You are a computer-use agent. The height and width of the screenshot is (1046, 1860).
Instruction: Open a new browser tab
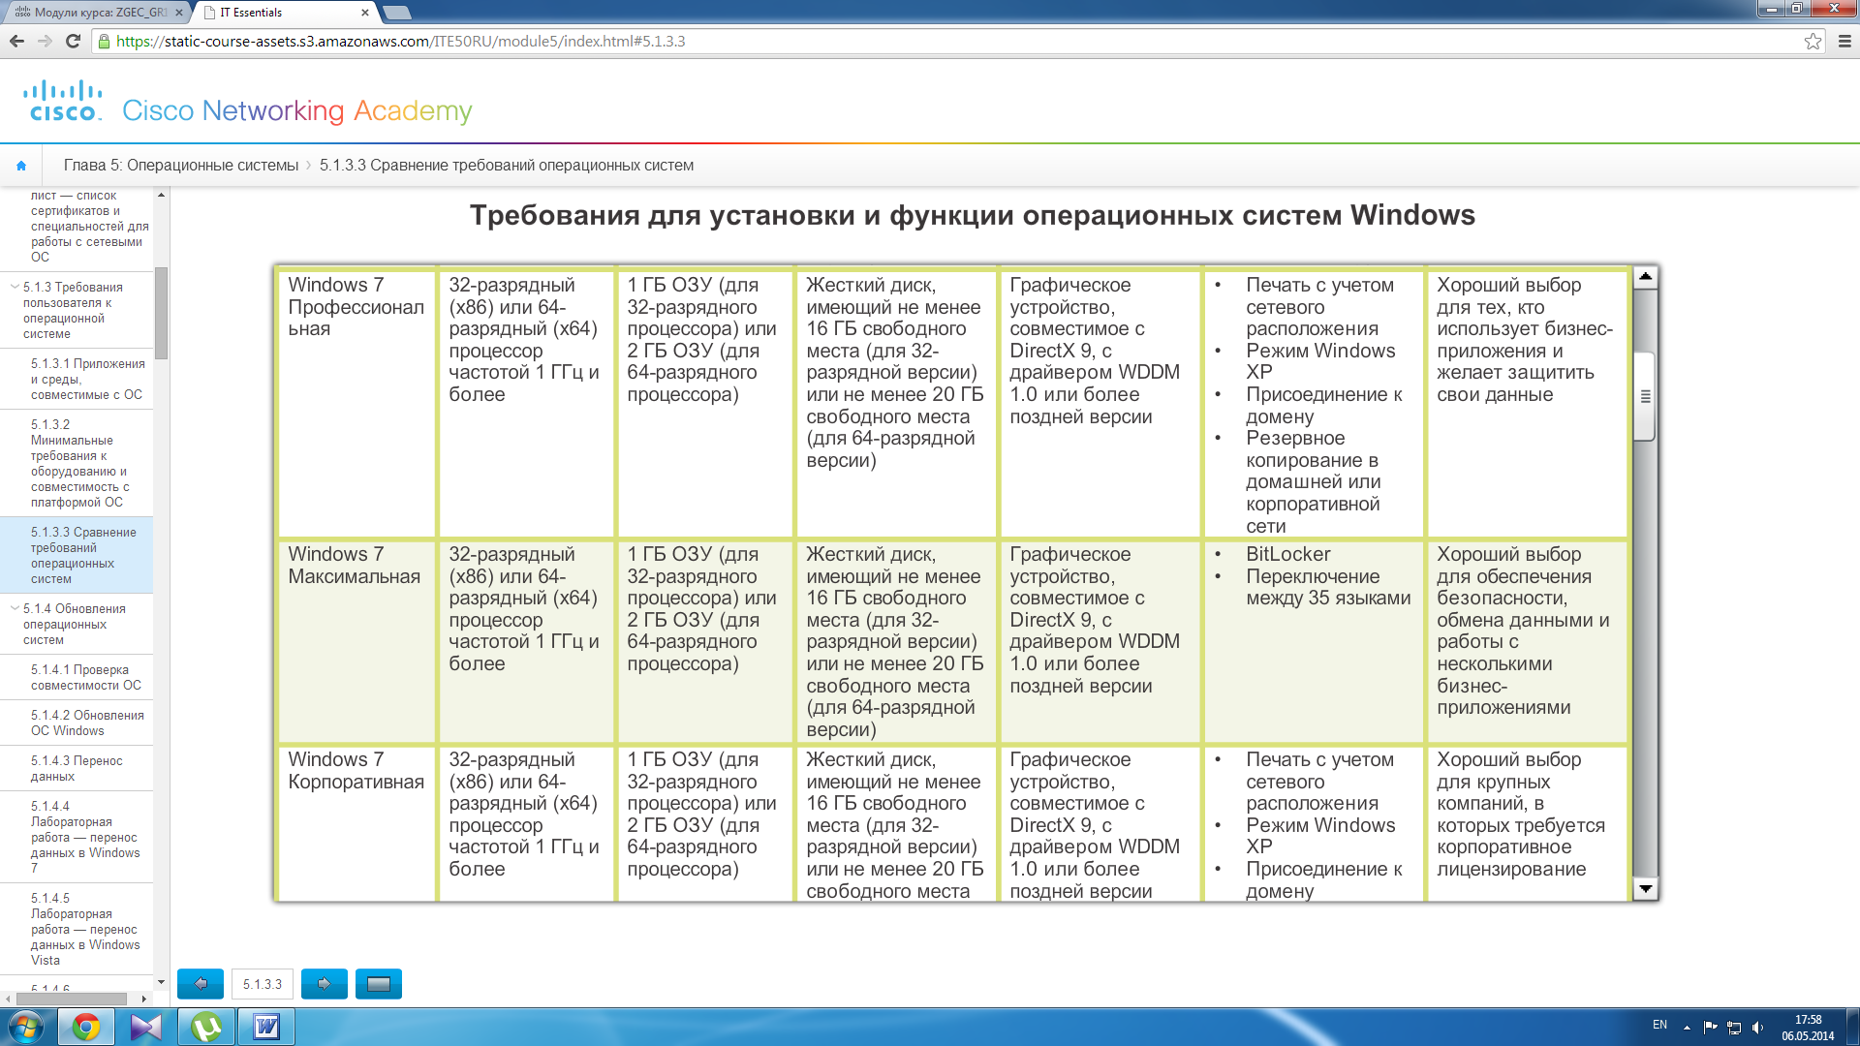point(397,13)
